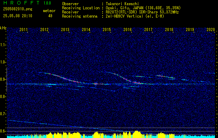Click the meteor label
The width and height of the screenshot is (218, 138).
49,11
